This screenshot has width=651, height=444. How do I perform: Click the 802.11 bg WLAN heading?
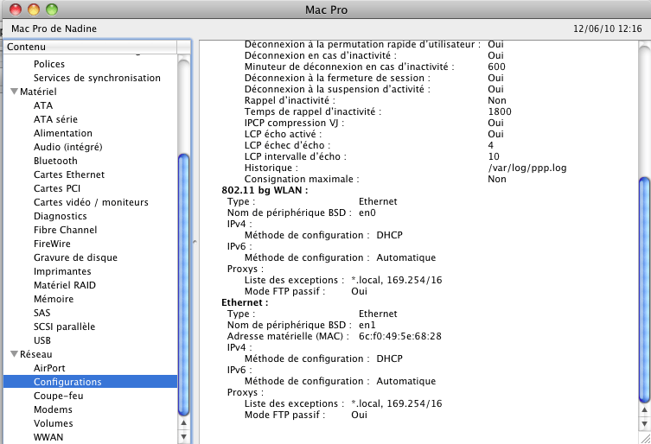[265, 190]
